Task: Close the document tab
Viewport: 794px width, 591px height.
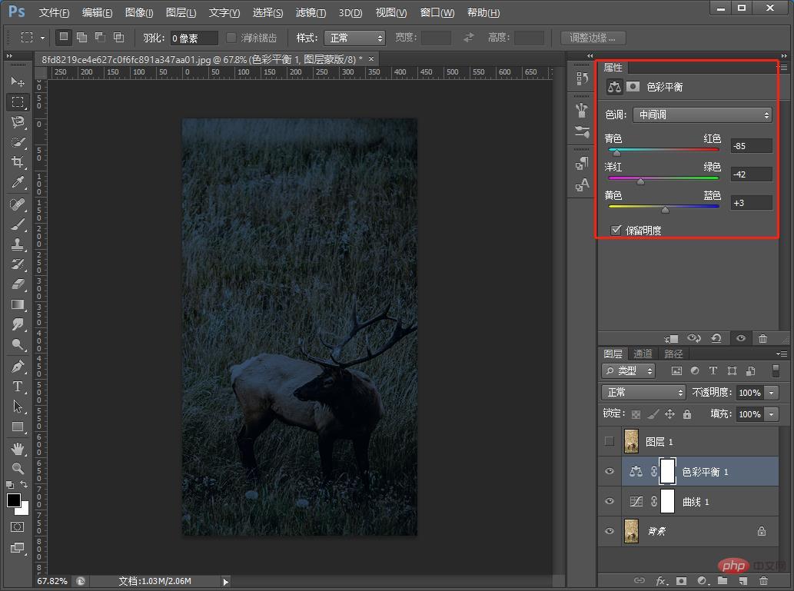Action: (371, 59)
